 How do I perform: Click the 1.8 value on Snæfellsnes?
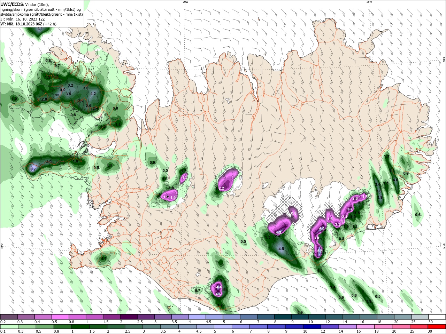(x=75, y=161)
